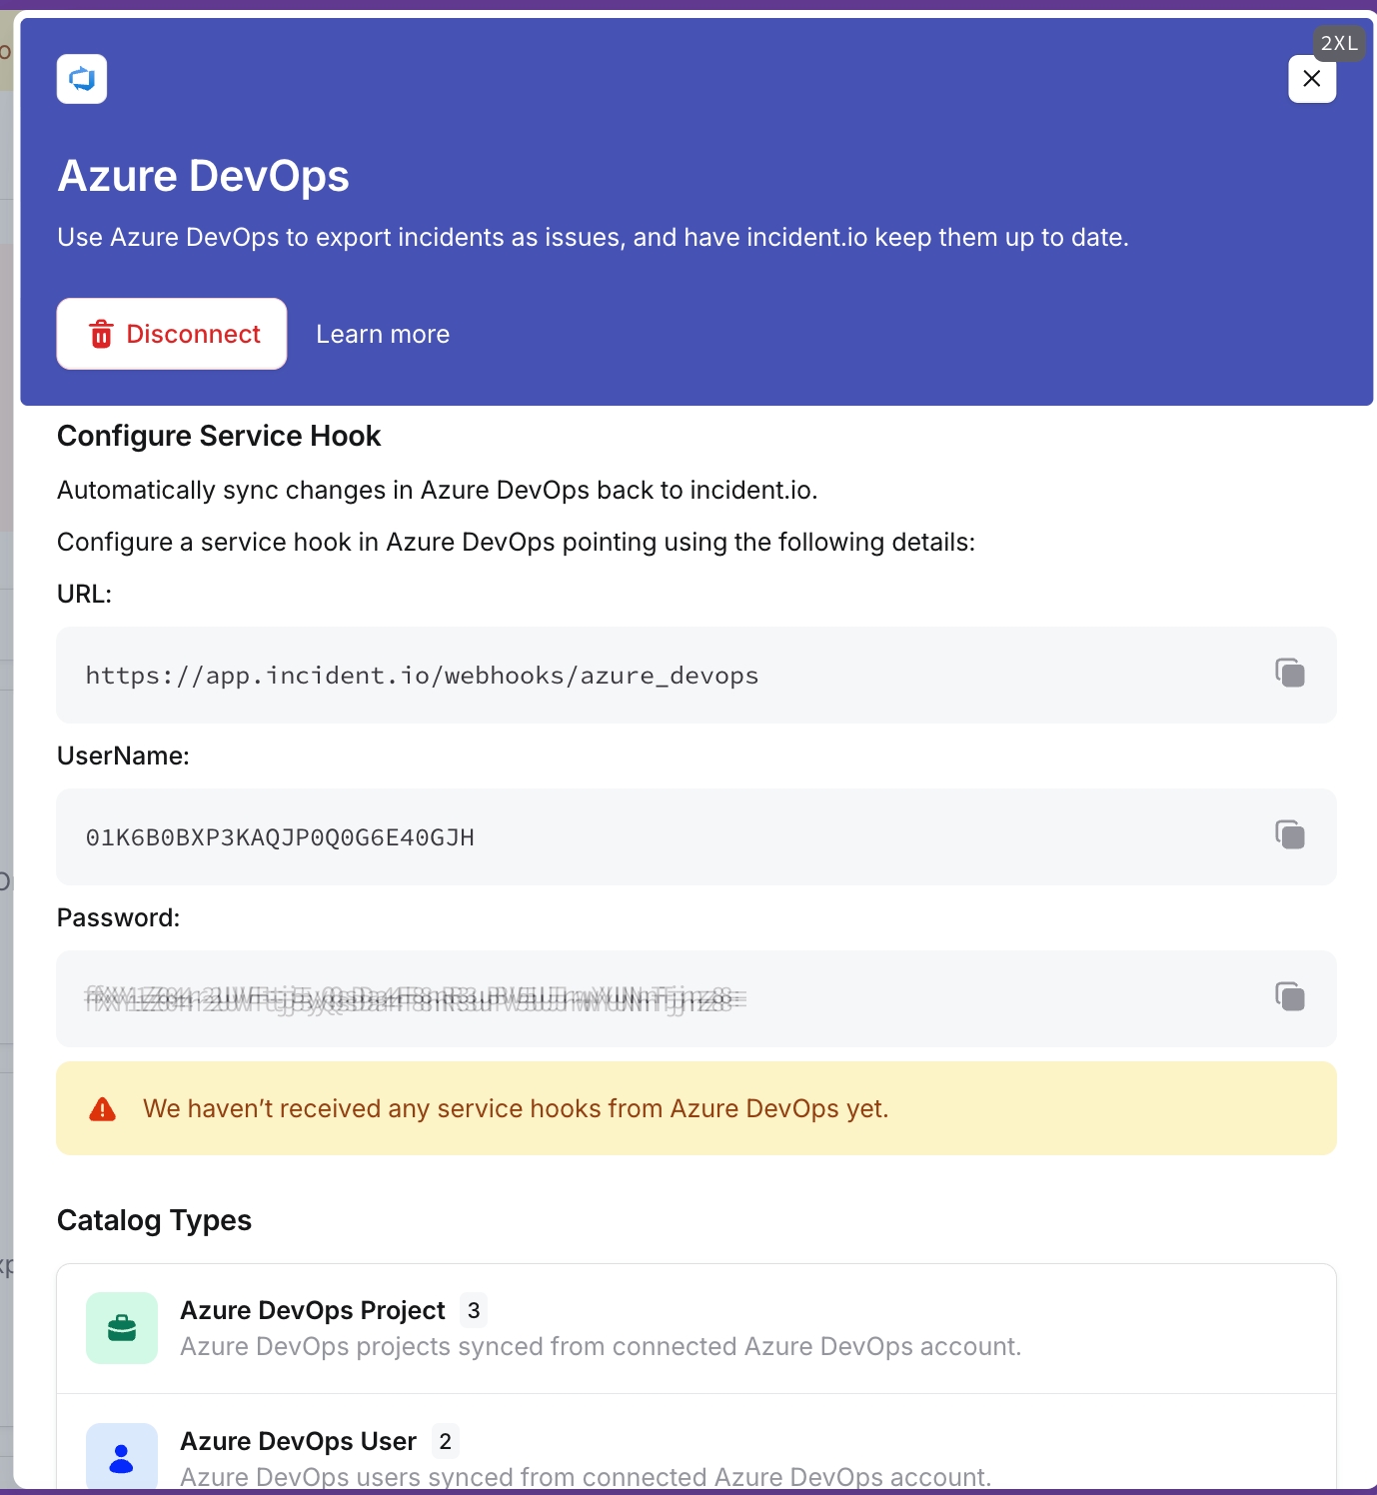Click the project count badge showing 3
Screen dimensions: 1377x1495
(474, 1310)
